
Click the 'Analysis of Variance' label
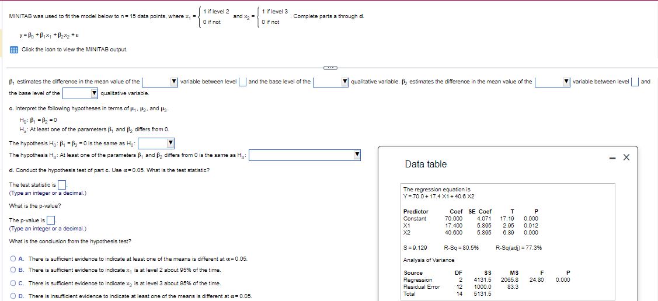[x=429, y=260]
